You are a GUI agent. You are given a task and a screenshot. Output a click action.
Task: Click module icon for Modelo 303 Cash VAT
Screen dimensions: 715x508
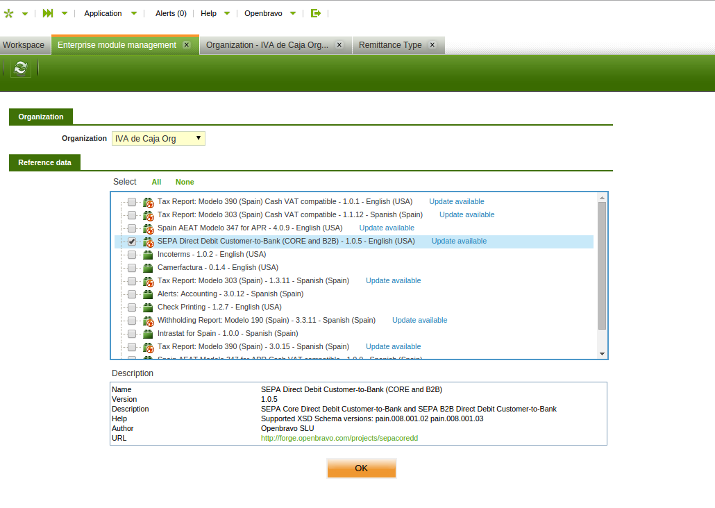tap(148, 215)
